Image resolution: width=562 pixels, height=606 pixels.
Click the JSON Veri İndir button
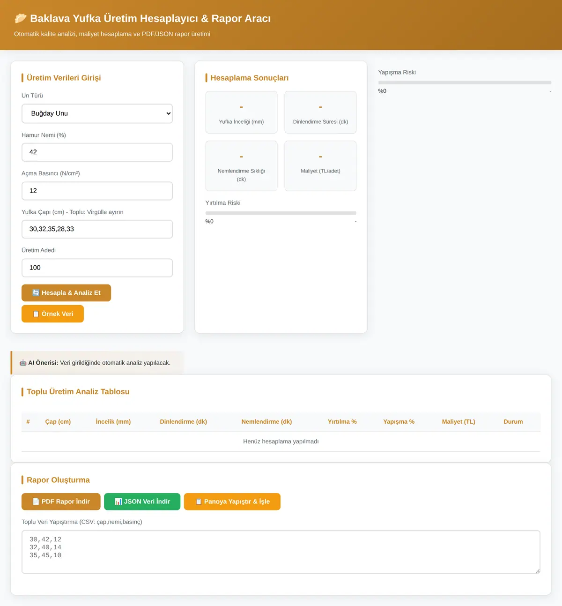pyautogui.click(x=142, y=501)
